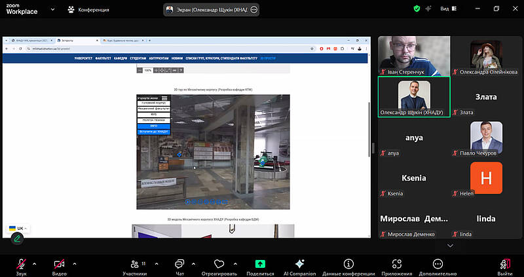Select Іван Стеренчук video thumbnail
The height and width of the screenshot is (277, 524).
tap(413, 55)
